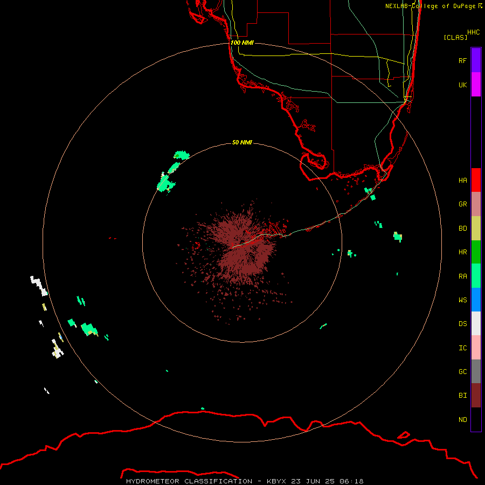This screenshot has width=485, height=485.
Task: Click the KBYX station identifier
Action: [x=276, y=481]
